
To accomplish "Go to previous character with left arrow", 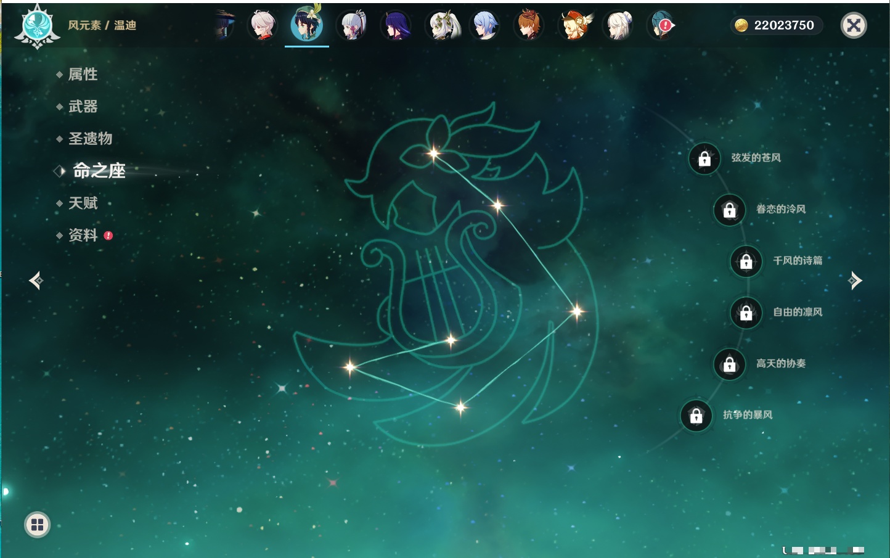I will tap(36, 281).
